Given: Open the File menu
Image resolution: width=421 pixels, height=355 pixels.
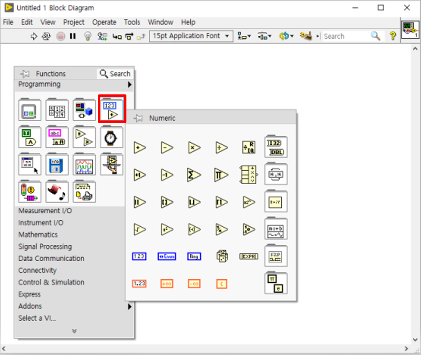Looking at the screenshot, I should click(8, 22).
